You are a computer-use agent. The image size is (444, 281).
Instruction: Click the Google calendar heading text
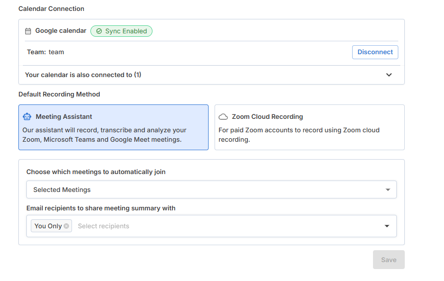tap(61, 31)
